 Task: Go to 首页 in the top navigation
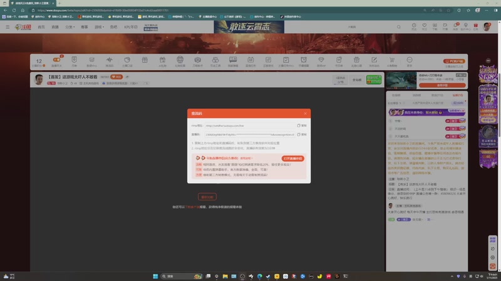click(41, 27)
